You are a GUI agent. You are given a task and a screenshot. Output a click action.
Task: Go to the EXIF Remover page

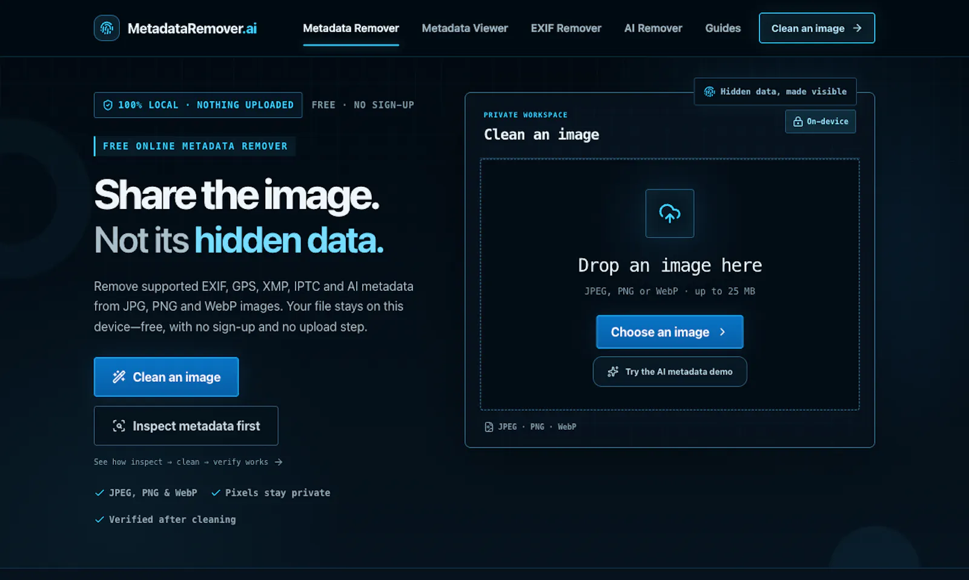pyautogui.click(x=566, y=28)
